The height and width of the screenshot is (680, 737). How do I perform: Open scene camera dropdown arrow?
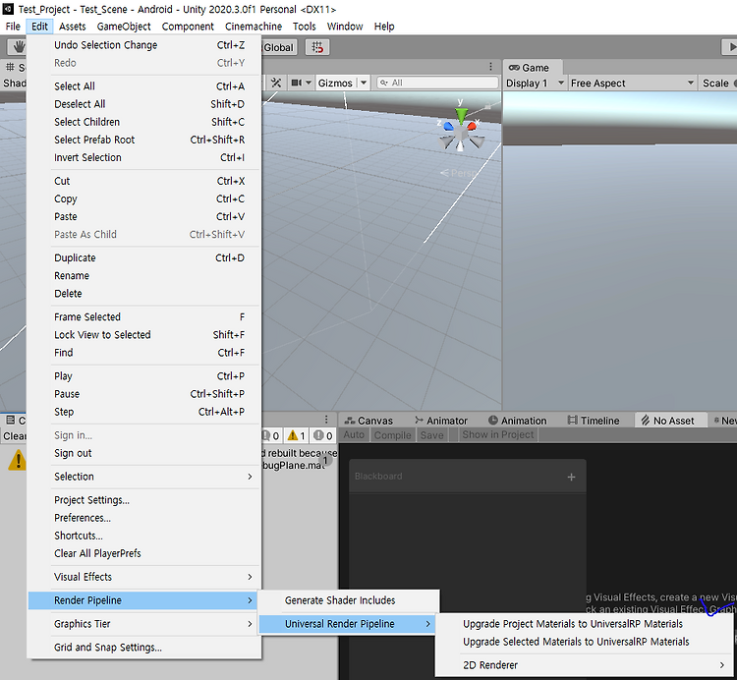pos(309,83)
